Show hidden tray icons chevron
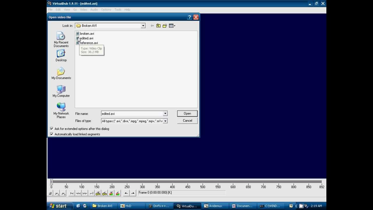This screenshot has height=210, width=373. tap(296, 206)
